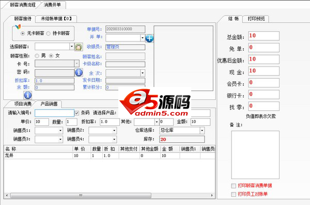
Task: Click the 免单 field
Action: [x=263, y=48]
